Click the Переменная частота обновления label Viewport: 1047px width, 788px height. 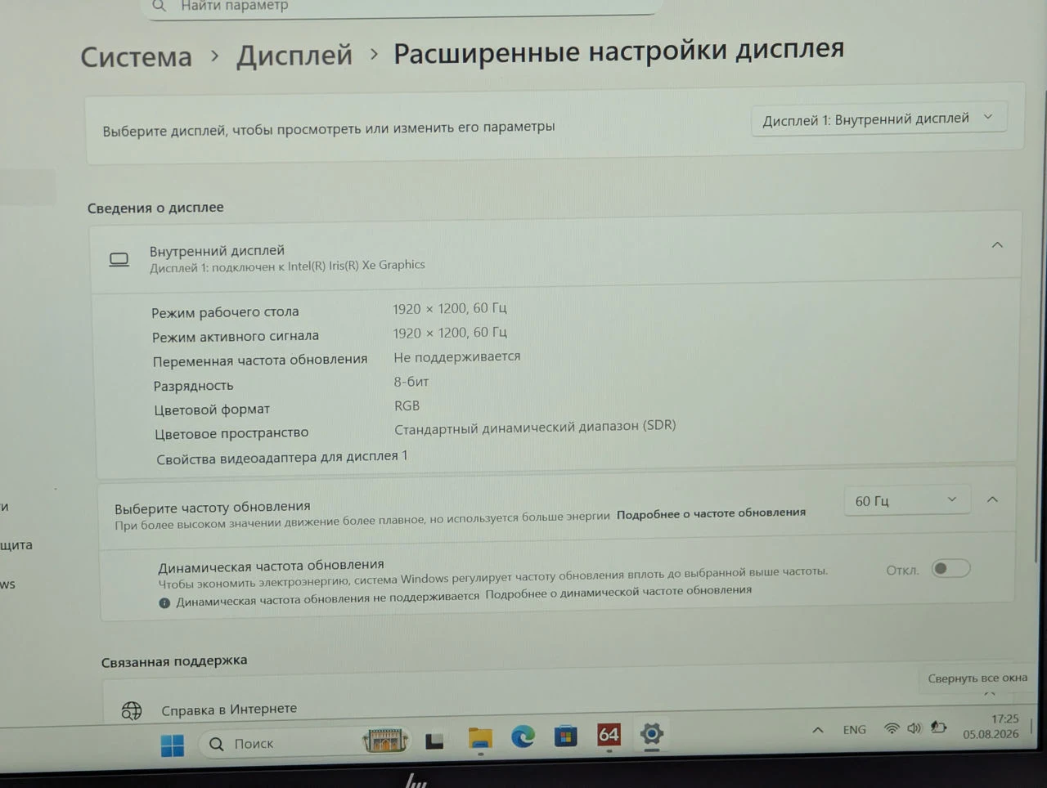click(x=260, y=360)
